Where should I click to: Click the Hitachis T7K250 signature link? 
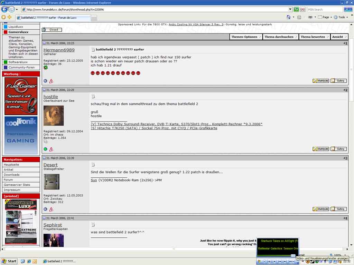tap(154, 128)
